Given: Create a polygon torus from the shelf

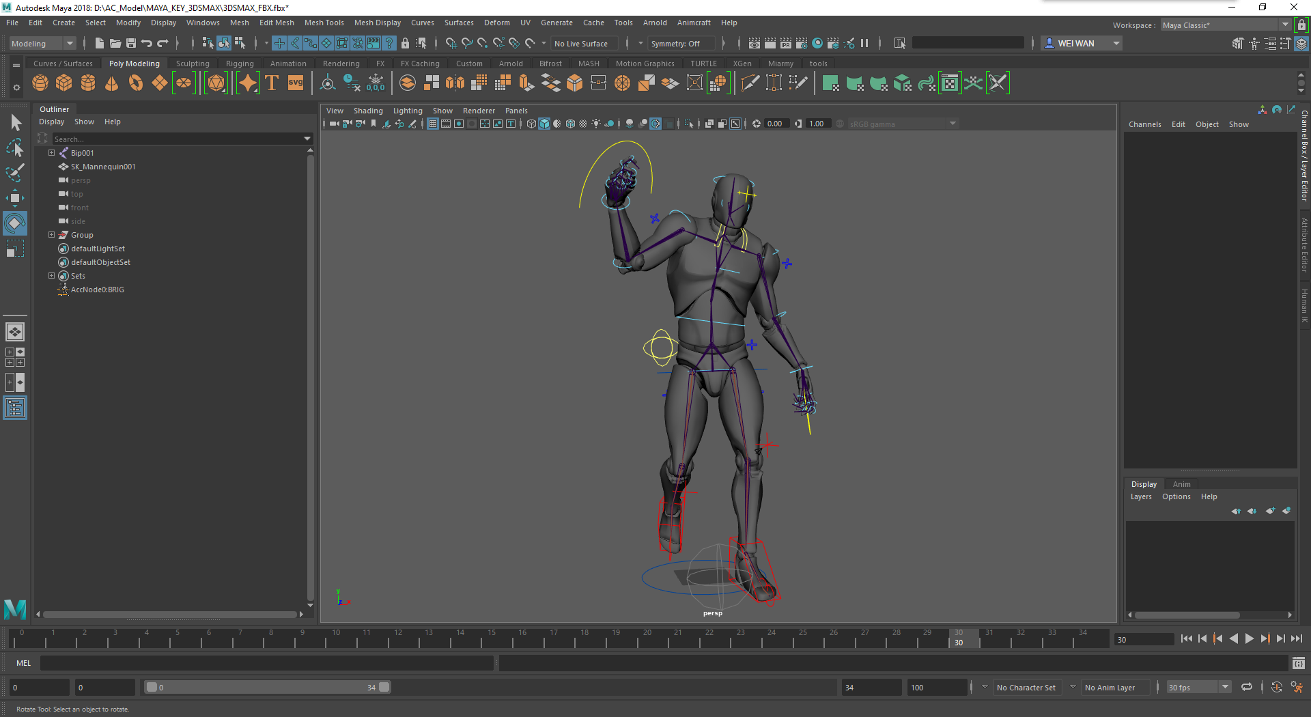Looking at the screenshot, I should (x=136, y=83).
